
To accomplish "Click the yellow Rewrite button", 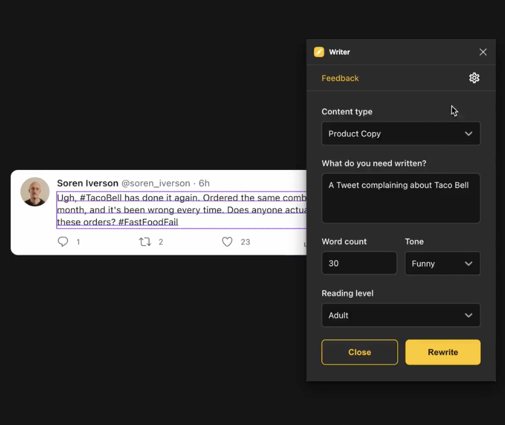I will click(x=443, y=352).
